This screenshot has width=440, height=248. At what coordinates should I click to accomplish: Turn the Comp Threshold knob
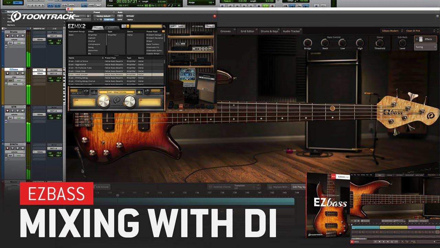(x=380, y=43)
